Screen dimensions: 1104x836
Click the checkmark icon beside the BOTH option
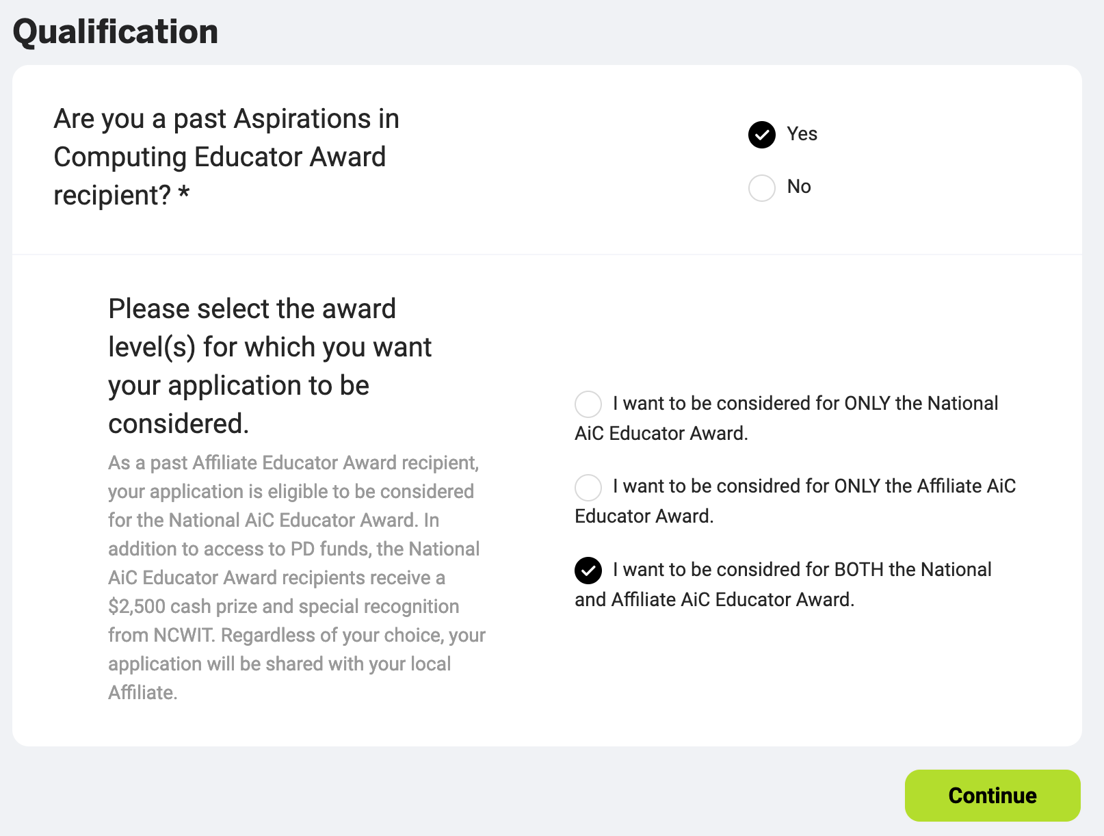[588, 571]
